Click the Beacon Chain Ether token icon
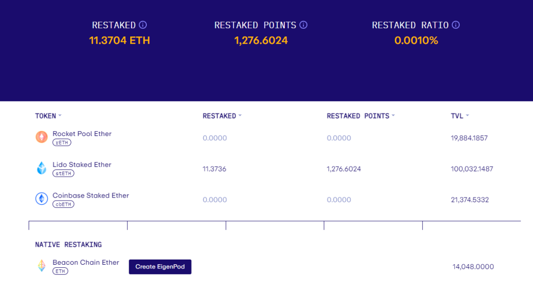The width and height of the screenshot is (533, 296). [x=41, y=266]
